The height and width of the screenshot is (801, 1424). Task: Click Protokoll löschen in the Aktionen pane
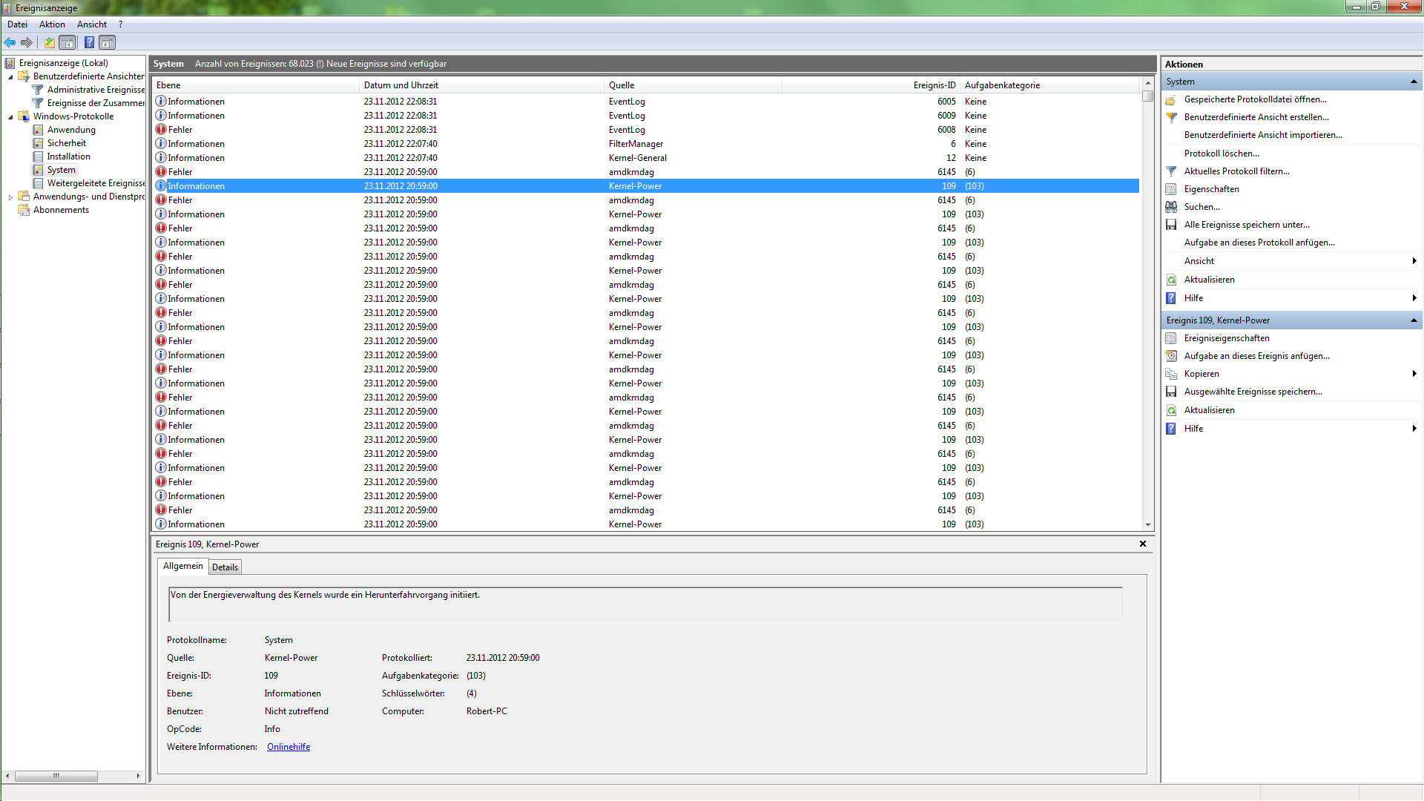point(1221,154)
